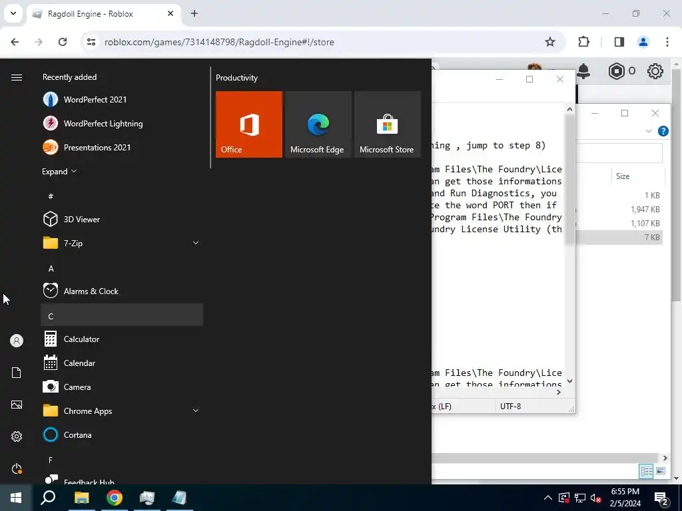Expand the Chrome Apps folder
The image size is (682, 511).
pos(196,411)
